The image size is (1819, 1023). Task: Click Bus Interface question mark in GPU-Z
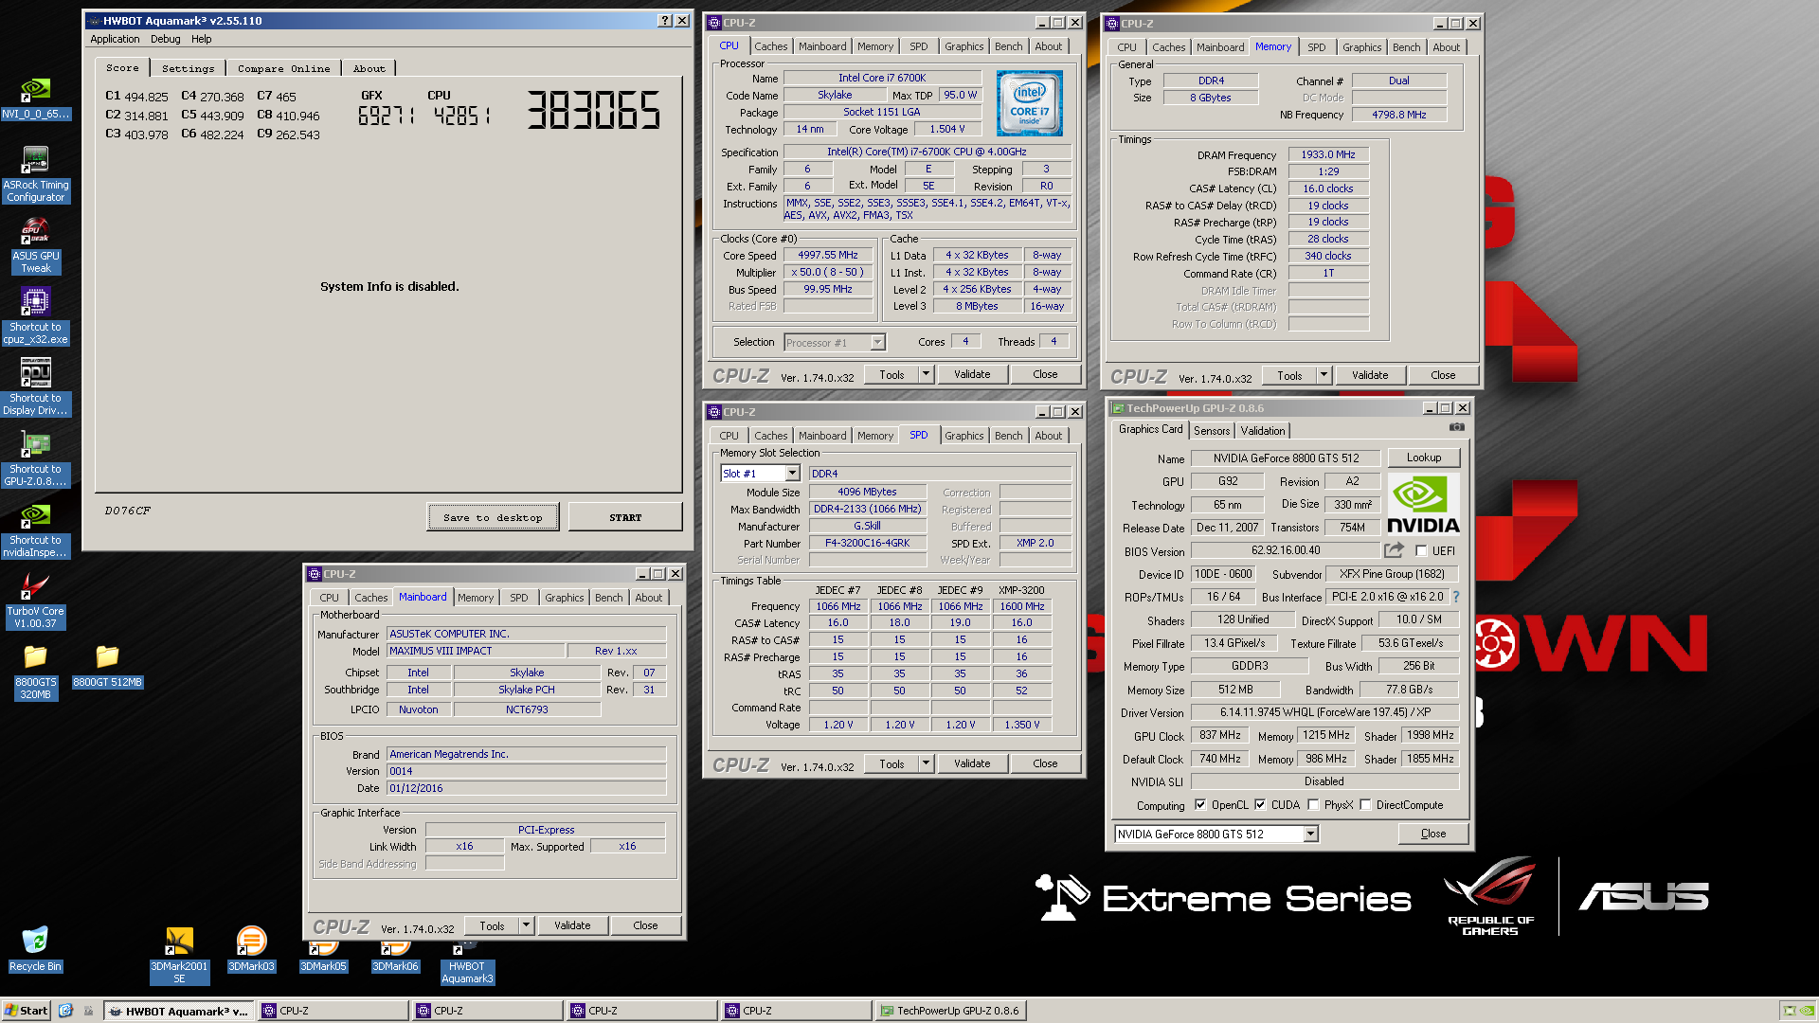[x=1456, y=597]
